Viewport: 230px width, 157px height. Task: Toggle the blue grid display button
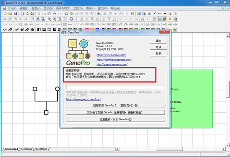[x=159, y=19]
